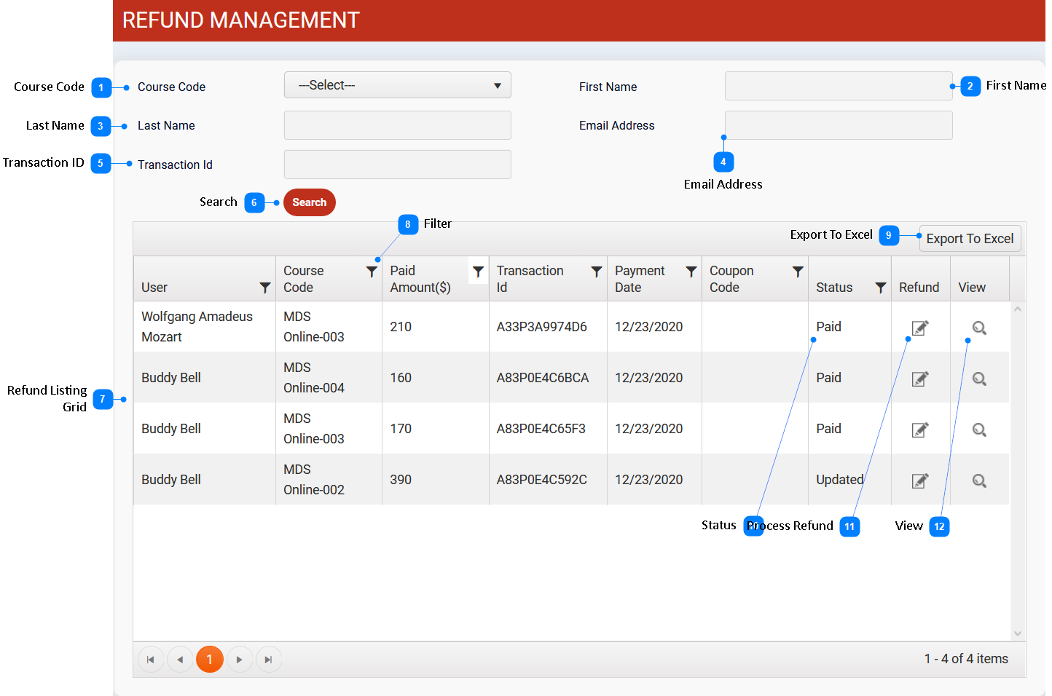The width and height of the screenshot is (1052, 696).
Task: Open Payment Date column filter
Action: coord(691,272)
